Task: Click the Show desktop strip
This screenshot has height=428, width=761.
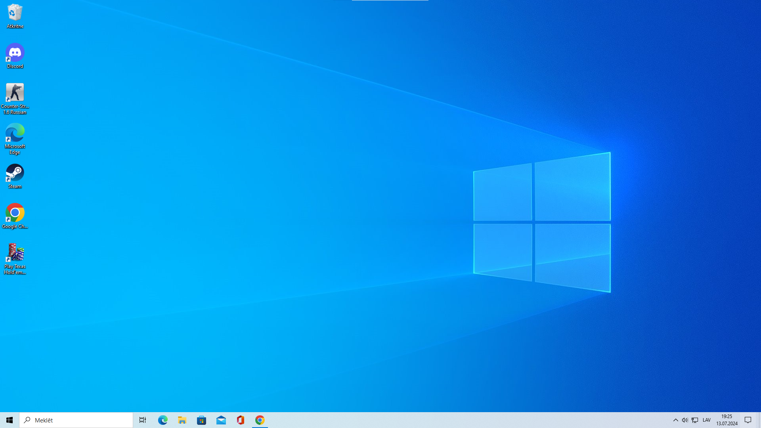Action: (759, 420)
